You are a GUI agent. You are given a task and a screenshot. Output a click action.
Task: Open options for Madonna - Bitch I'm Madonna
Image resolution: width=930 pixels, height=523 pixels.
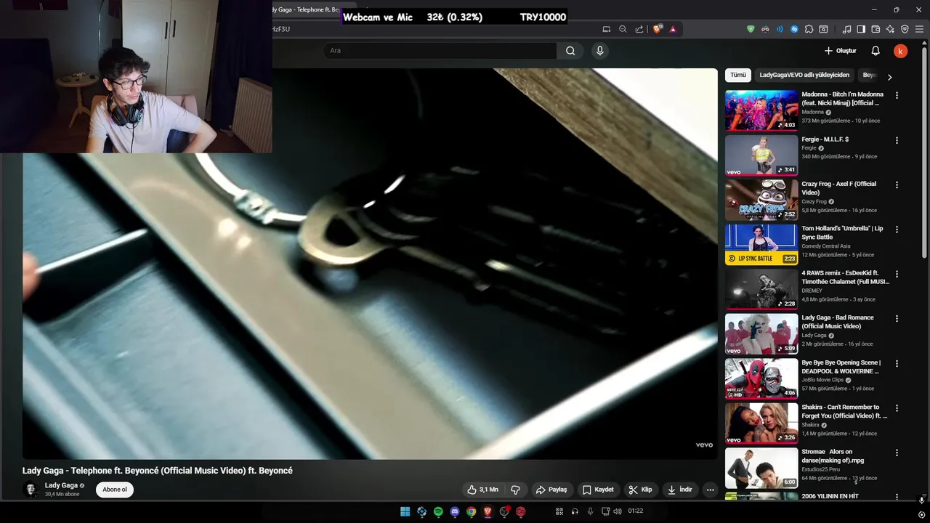point(897,95)
